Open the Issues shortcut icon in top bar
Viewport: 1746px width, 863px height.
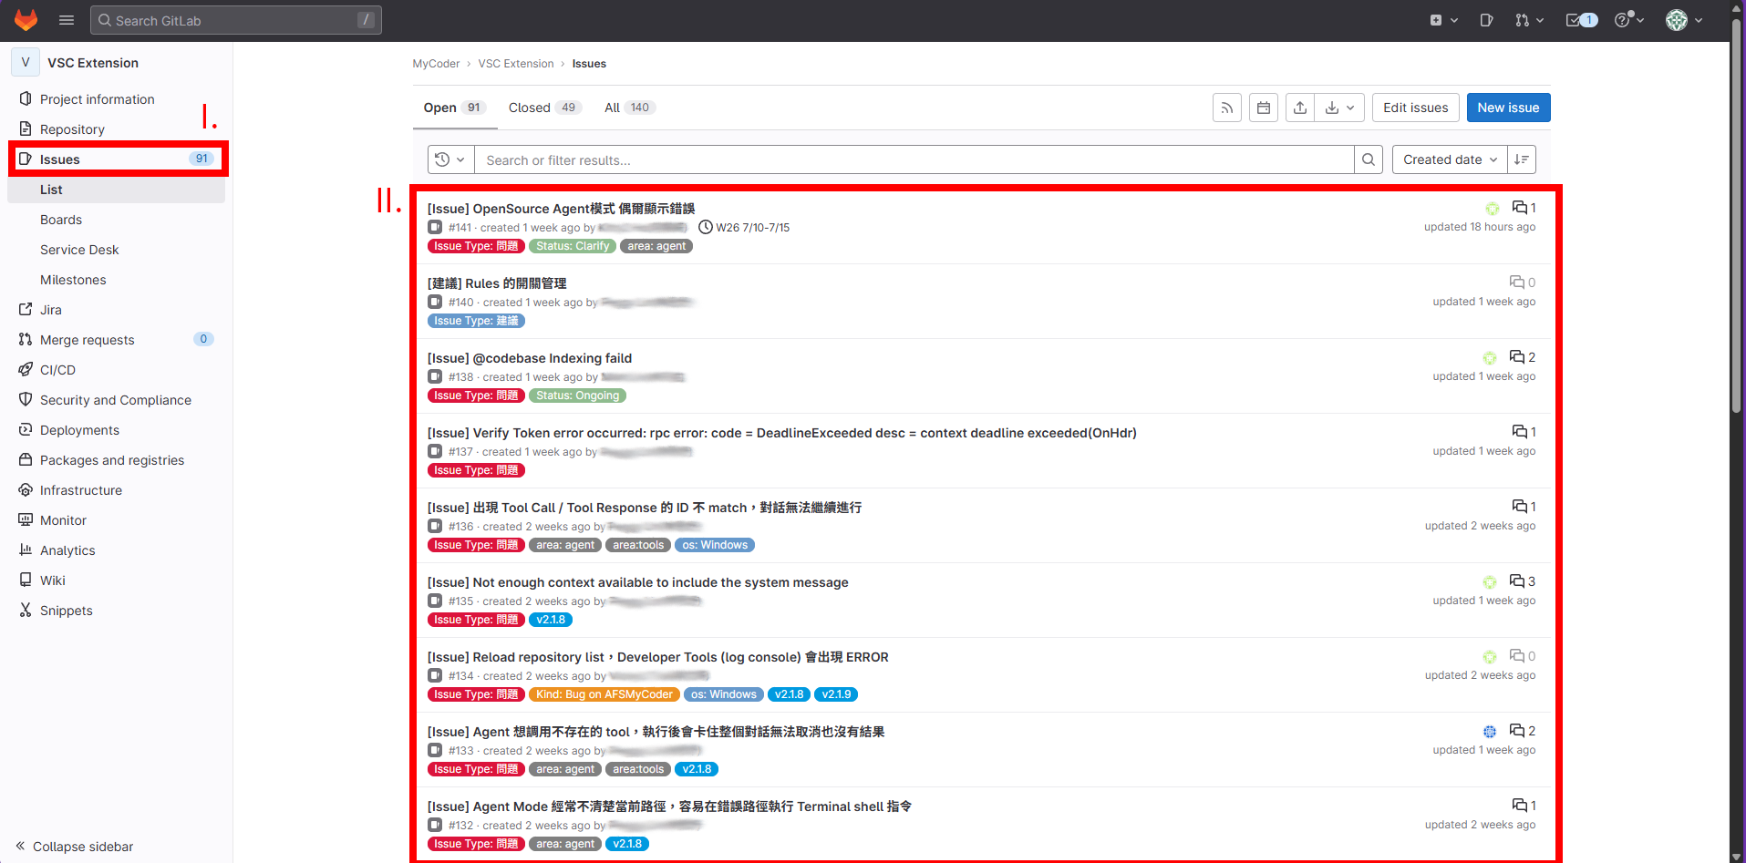[x=1486, y=20]
